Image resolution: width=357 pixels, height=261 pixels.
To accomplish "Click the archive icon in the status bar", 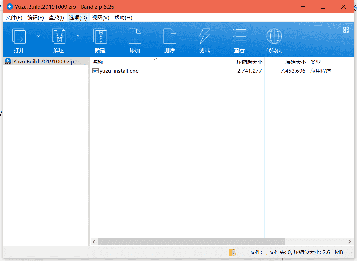I will pos(232,252).
